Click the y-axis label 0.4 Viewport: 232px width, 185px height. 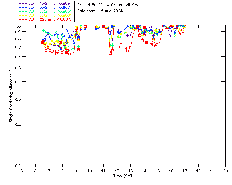(x=18, y=82)
